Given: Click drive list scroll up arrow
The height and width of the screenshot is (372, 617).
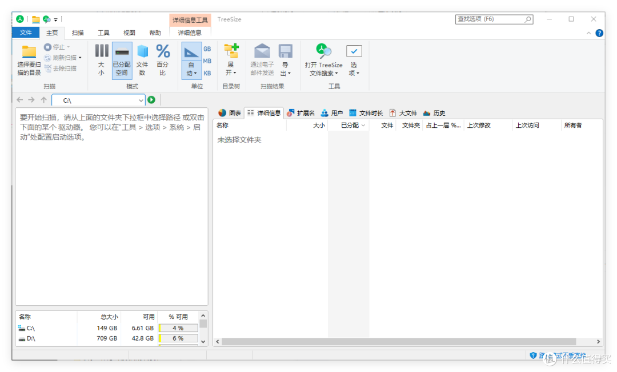Looking at the screenshot, I should [x=203, y=316].
